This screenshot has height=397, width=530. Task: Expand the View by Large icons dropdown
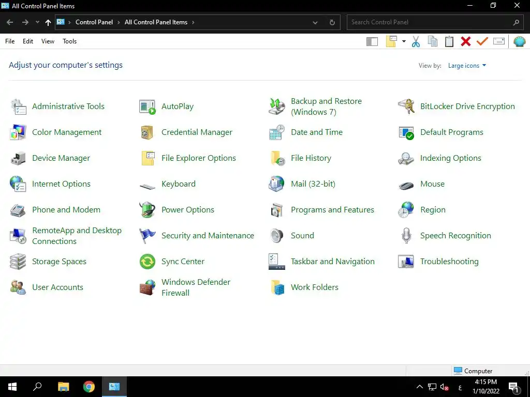point(467,66)
